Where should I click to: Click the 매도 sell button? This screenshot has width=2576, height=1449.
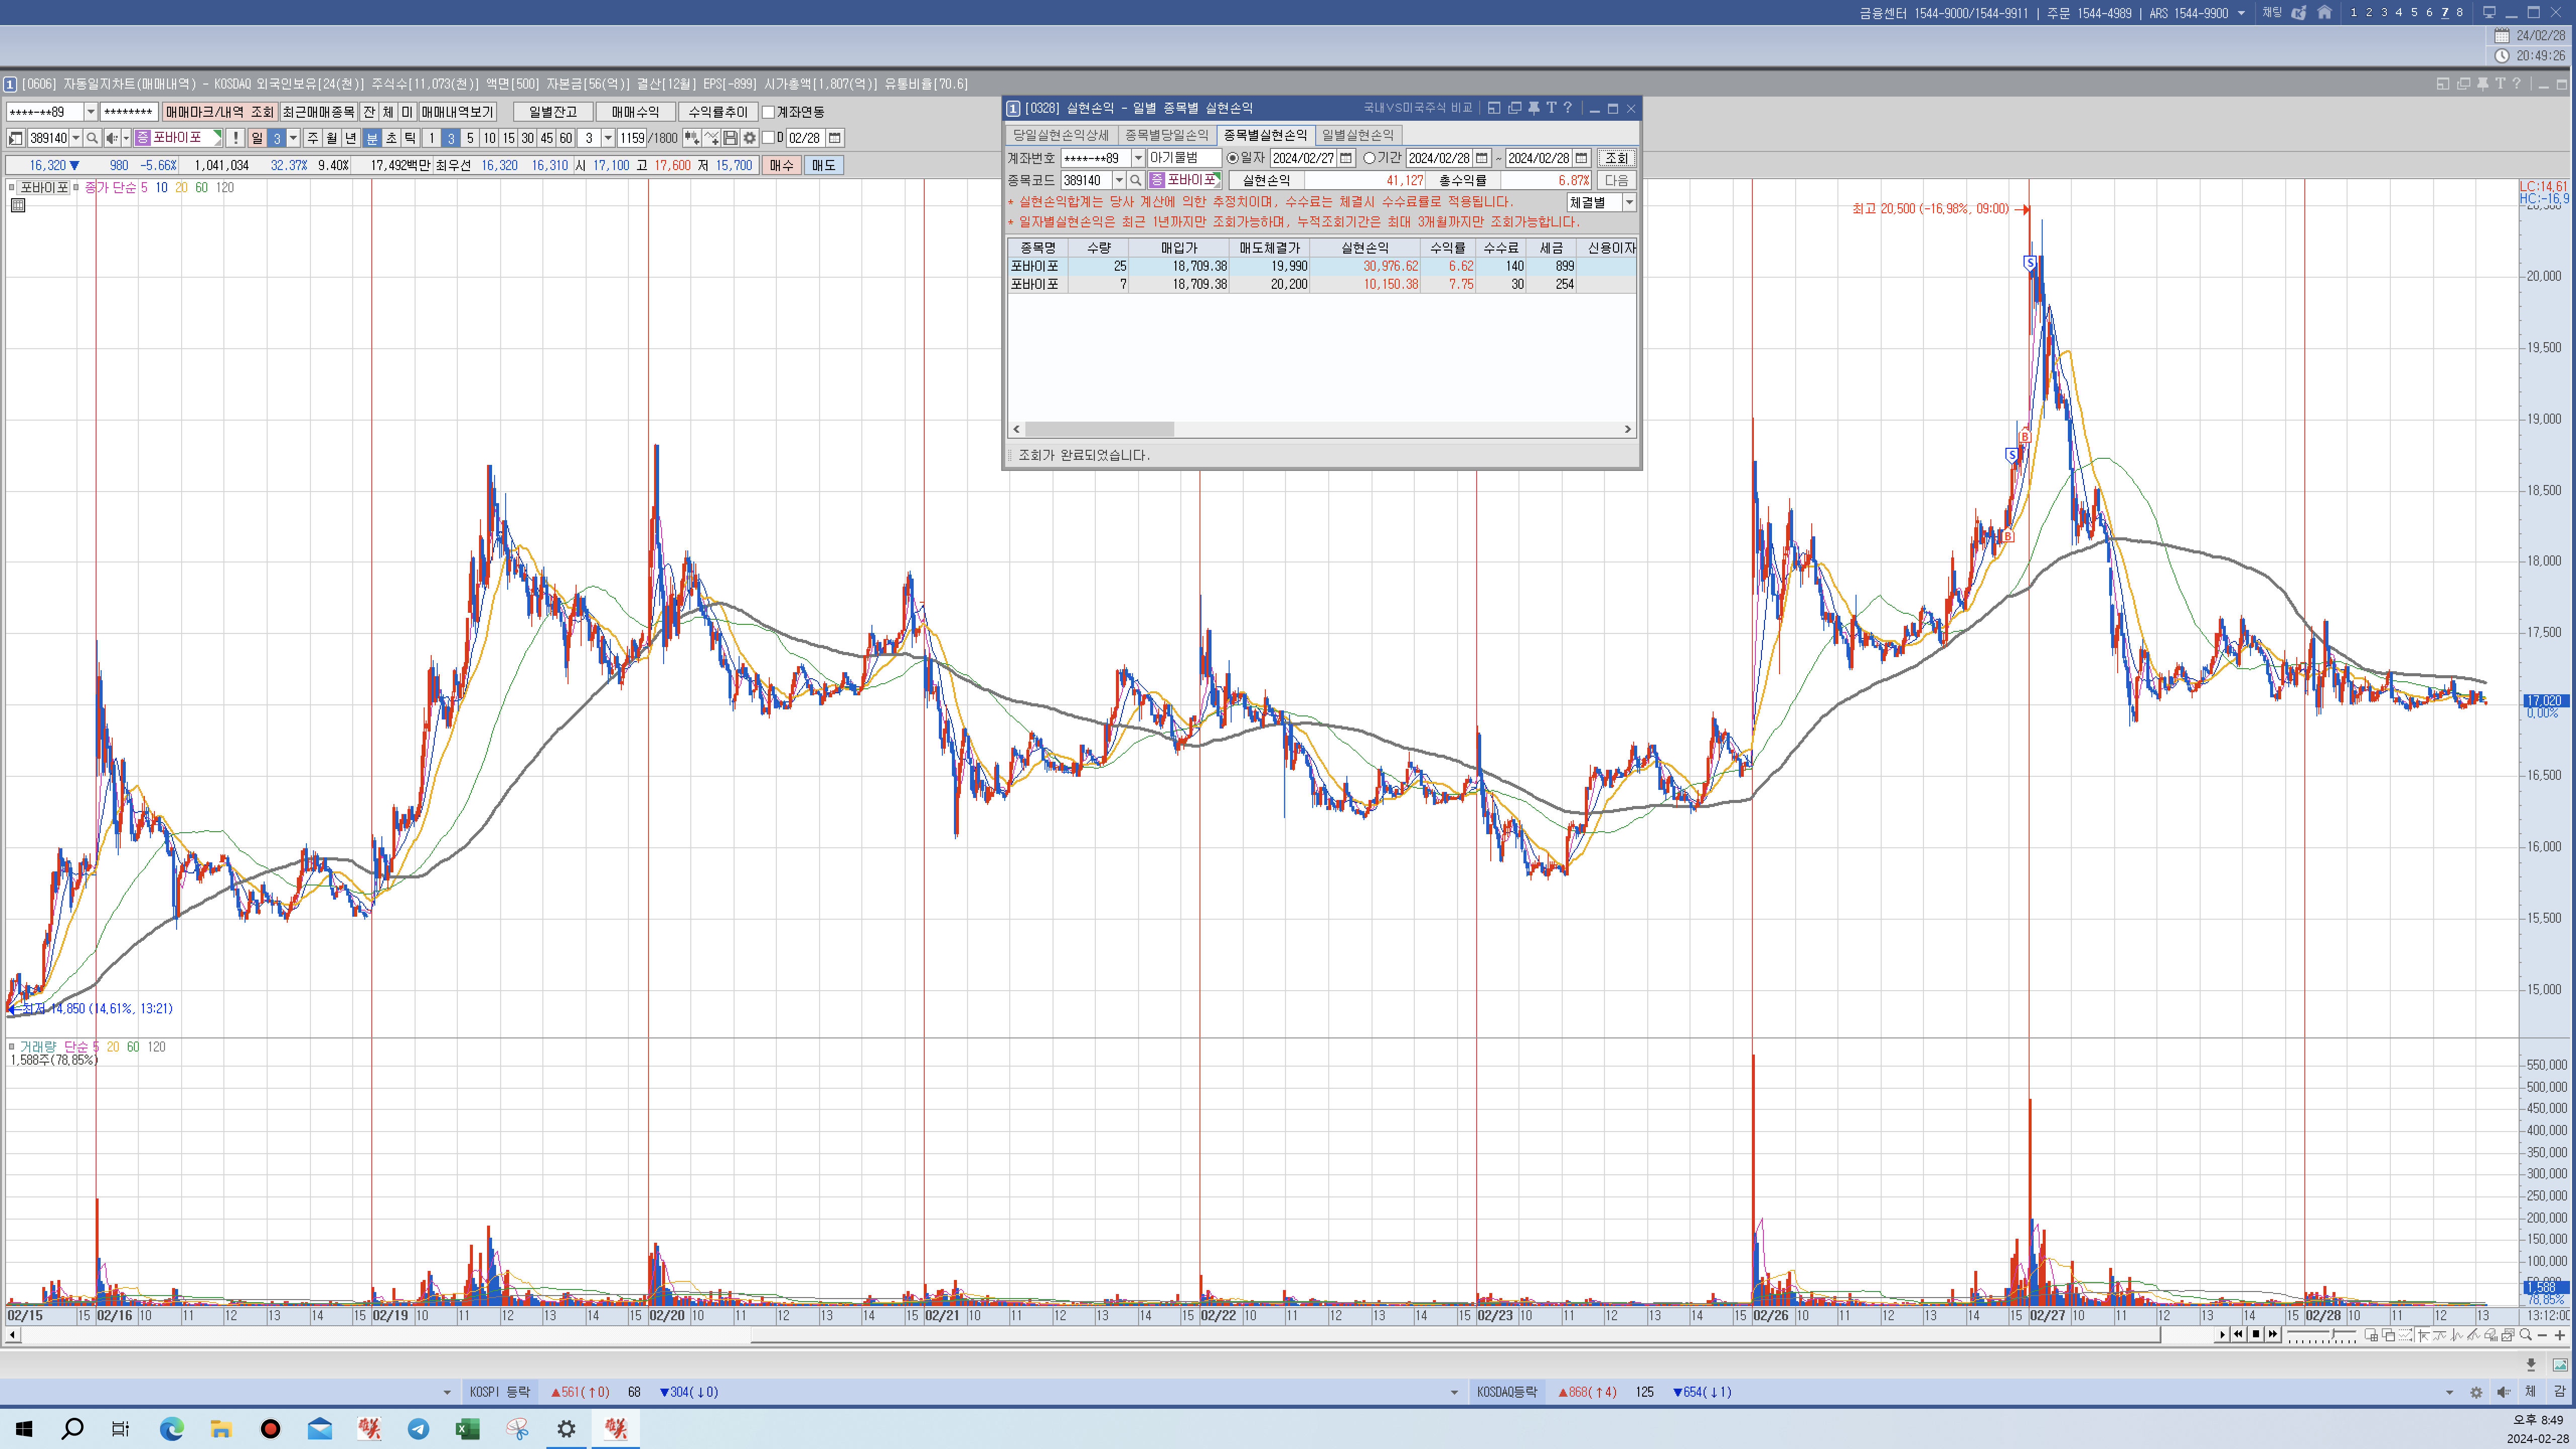[x=824, y=165]
